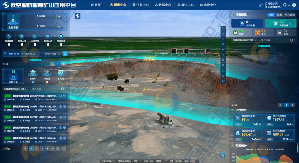
Task: Open playback for the first 铜陵海螺M3M task
Action: pos(64,96)
